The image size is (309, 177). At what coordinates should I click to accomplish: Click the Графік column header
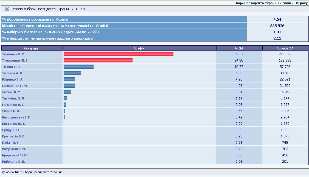click(139, 48)
